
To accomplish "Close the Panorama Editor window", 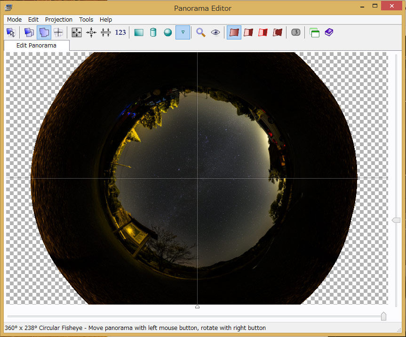I will (x=391, y=6).
